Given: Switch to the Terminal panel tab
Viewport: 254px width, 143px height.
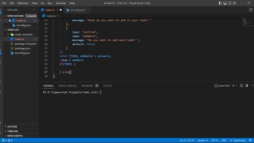Looking at the screenshot, I should click(x=48, y=86).
